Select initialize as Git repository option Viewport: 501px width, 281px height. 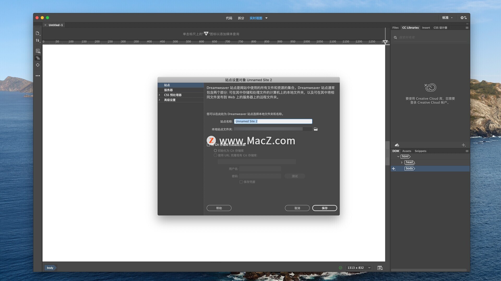coord(215,151)
